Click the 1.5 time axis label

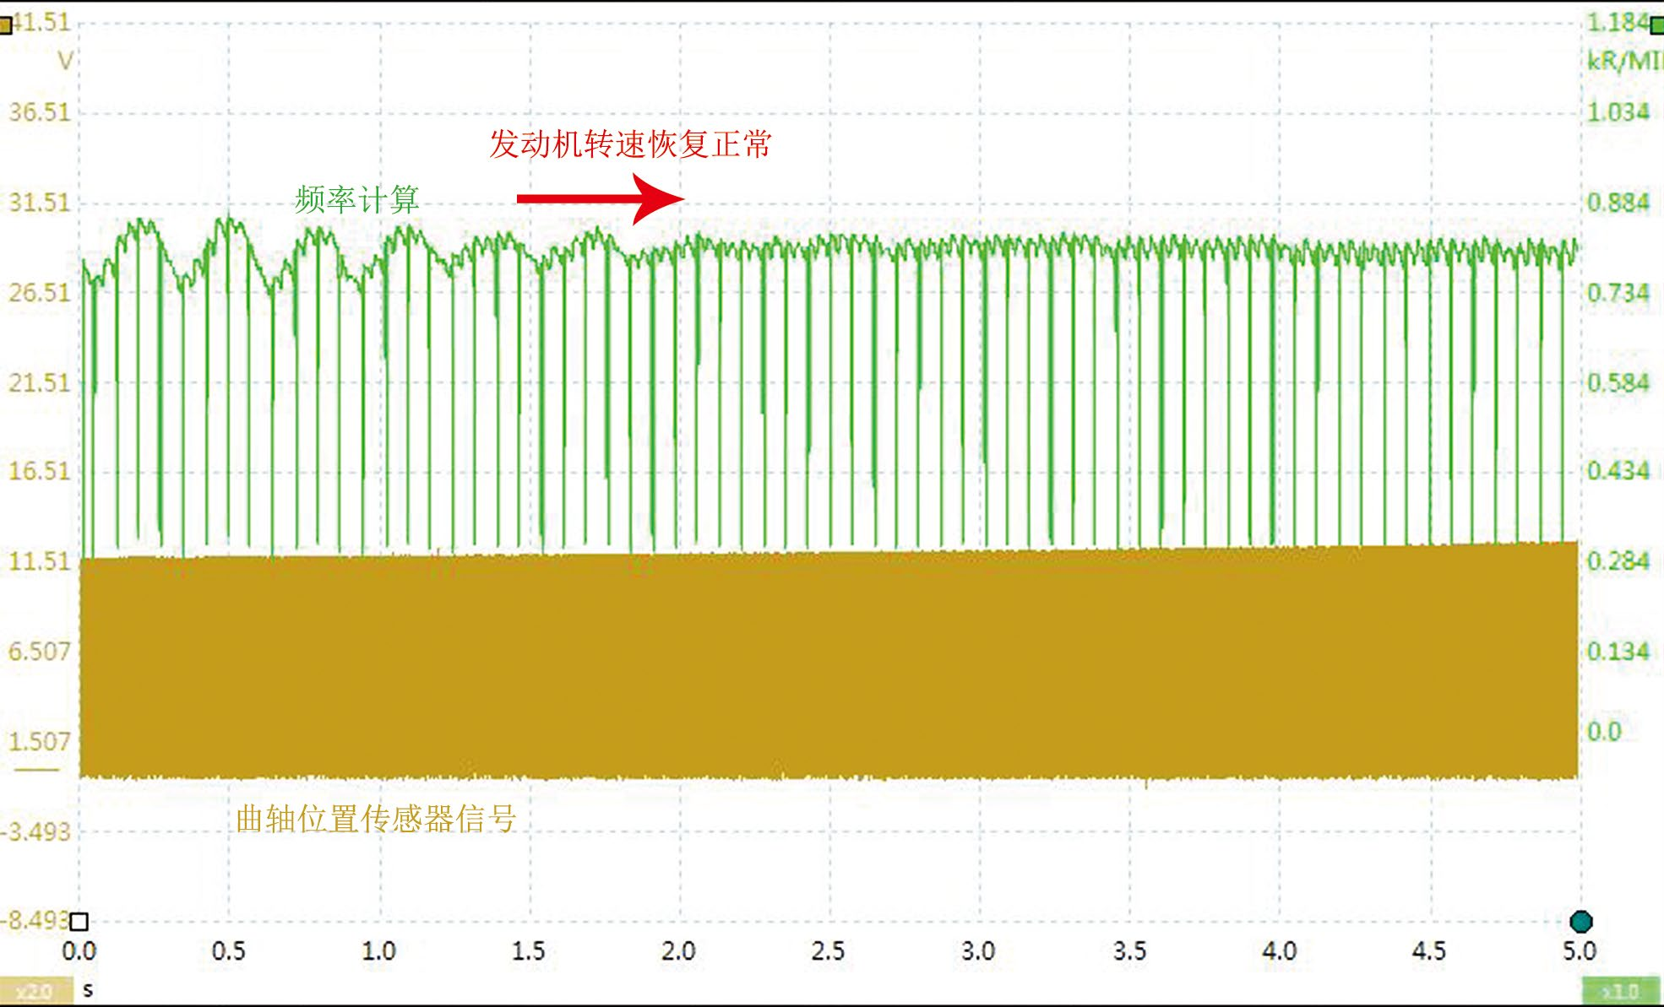pos(529,951)
